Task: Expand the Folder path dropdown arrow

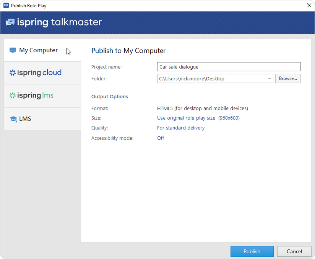Action: pos(270,79)
